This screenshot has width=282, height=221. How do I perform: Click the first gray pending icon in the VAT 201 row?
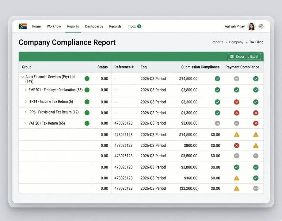pyautogui.click(x=217, y=123)
